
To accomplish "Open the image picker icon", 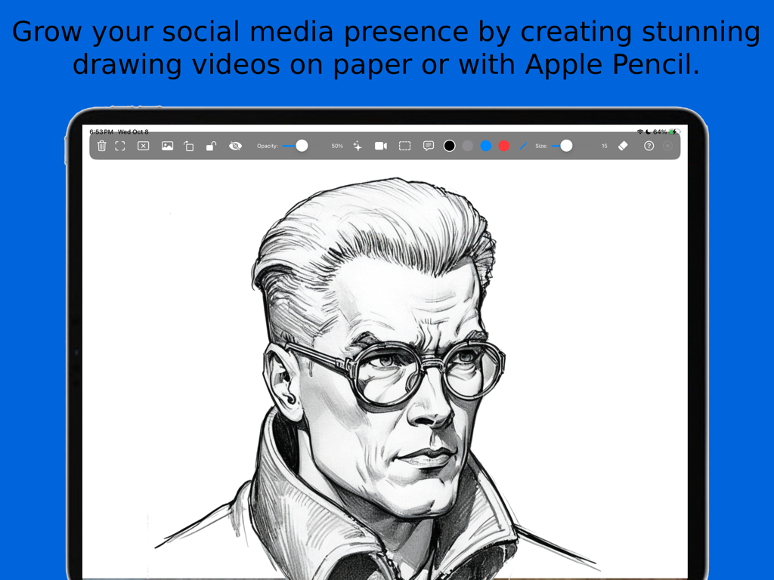I will (x=167, y=146).
